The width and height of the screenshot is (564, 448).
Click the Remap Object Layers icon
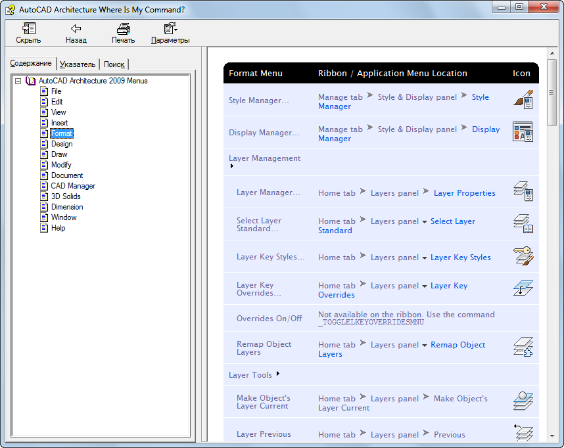(523, 347)
